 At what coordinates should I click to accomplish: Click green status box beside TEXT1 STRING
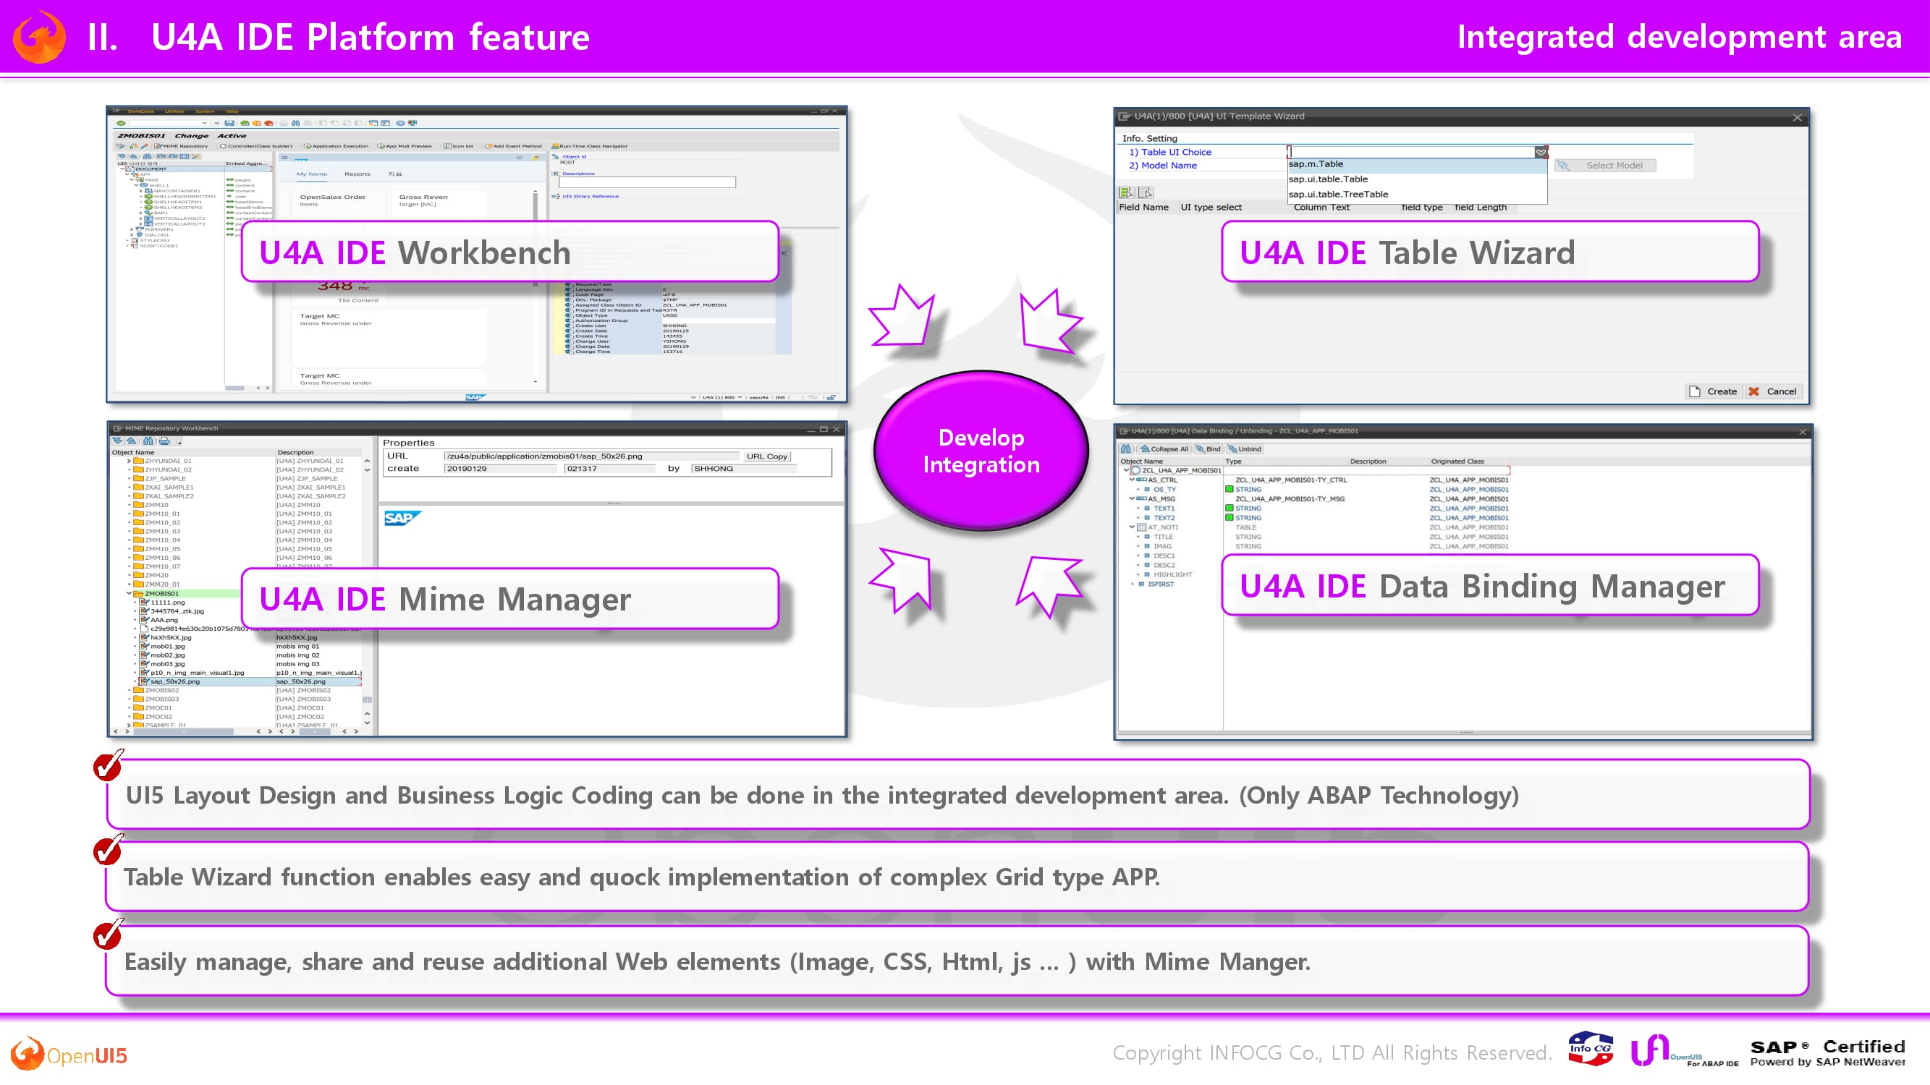(1229, 509)
